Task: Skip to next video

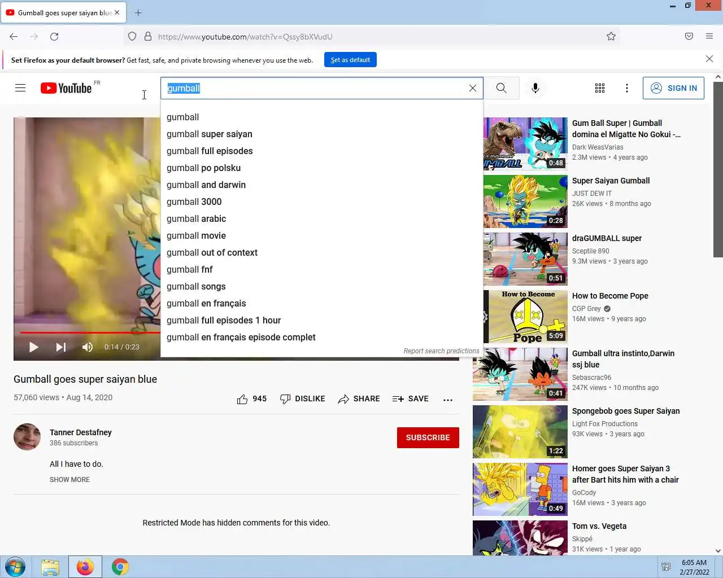Action: tap(61, 347)
